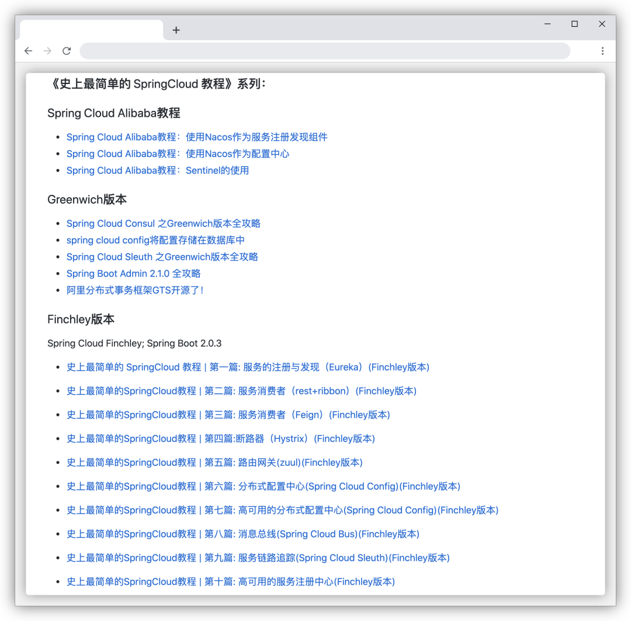The width and height of the screenshot is (631, 621).
Task: Open a new tab with the plus icon
Action: tap(176, 30)
